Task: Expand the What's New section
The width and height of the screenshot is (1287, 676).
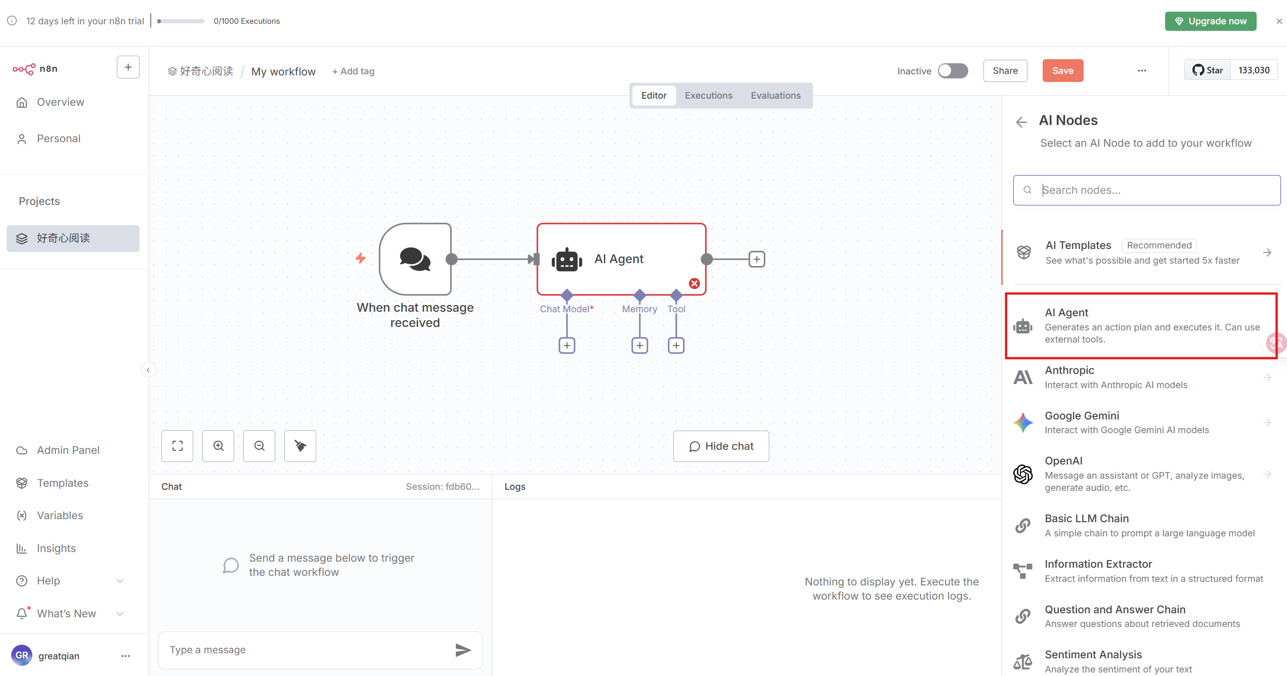Action: click(x=70, y=613)
